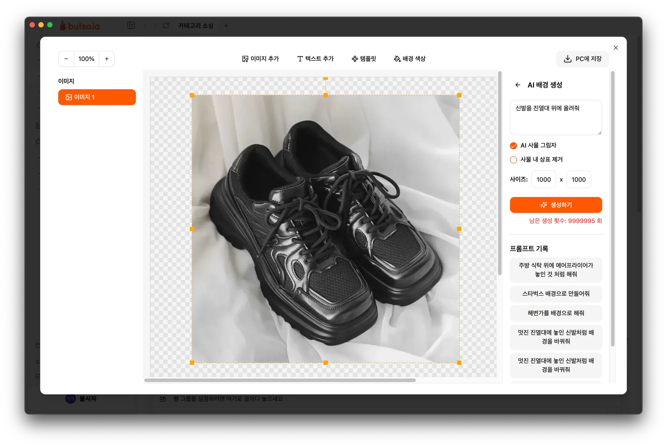Click the PC에 저장 download button

click(582, 59)
